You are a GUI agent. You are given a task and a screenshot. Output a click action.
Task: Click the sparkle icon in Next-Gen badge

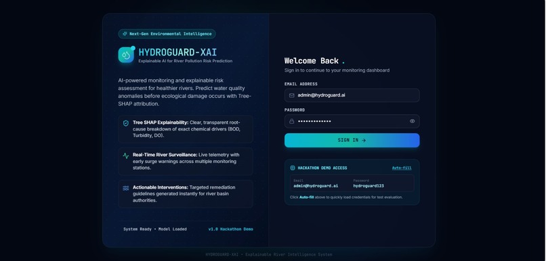coord(125,34)
